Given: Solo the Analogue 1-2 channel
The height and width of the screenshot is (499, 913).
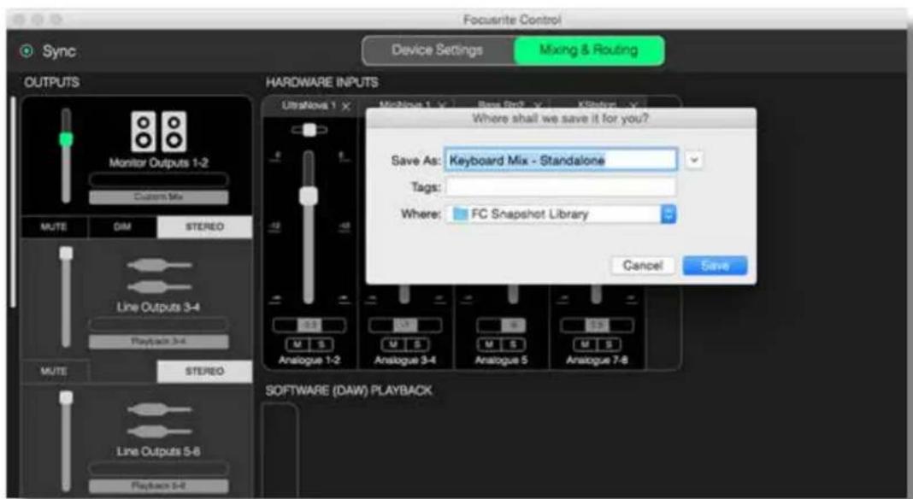Looking at the screenshot, I should 321,345.
